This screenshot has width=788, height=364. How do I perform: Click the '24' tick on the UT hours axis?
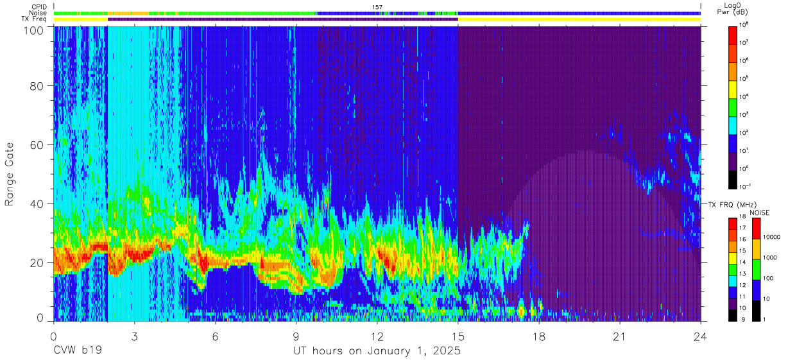pos(701,336)
